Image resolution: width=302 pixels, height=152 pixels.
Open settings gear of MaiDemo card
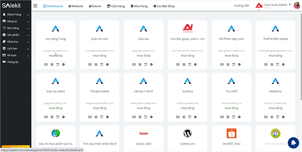pos(283,117)
